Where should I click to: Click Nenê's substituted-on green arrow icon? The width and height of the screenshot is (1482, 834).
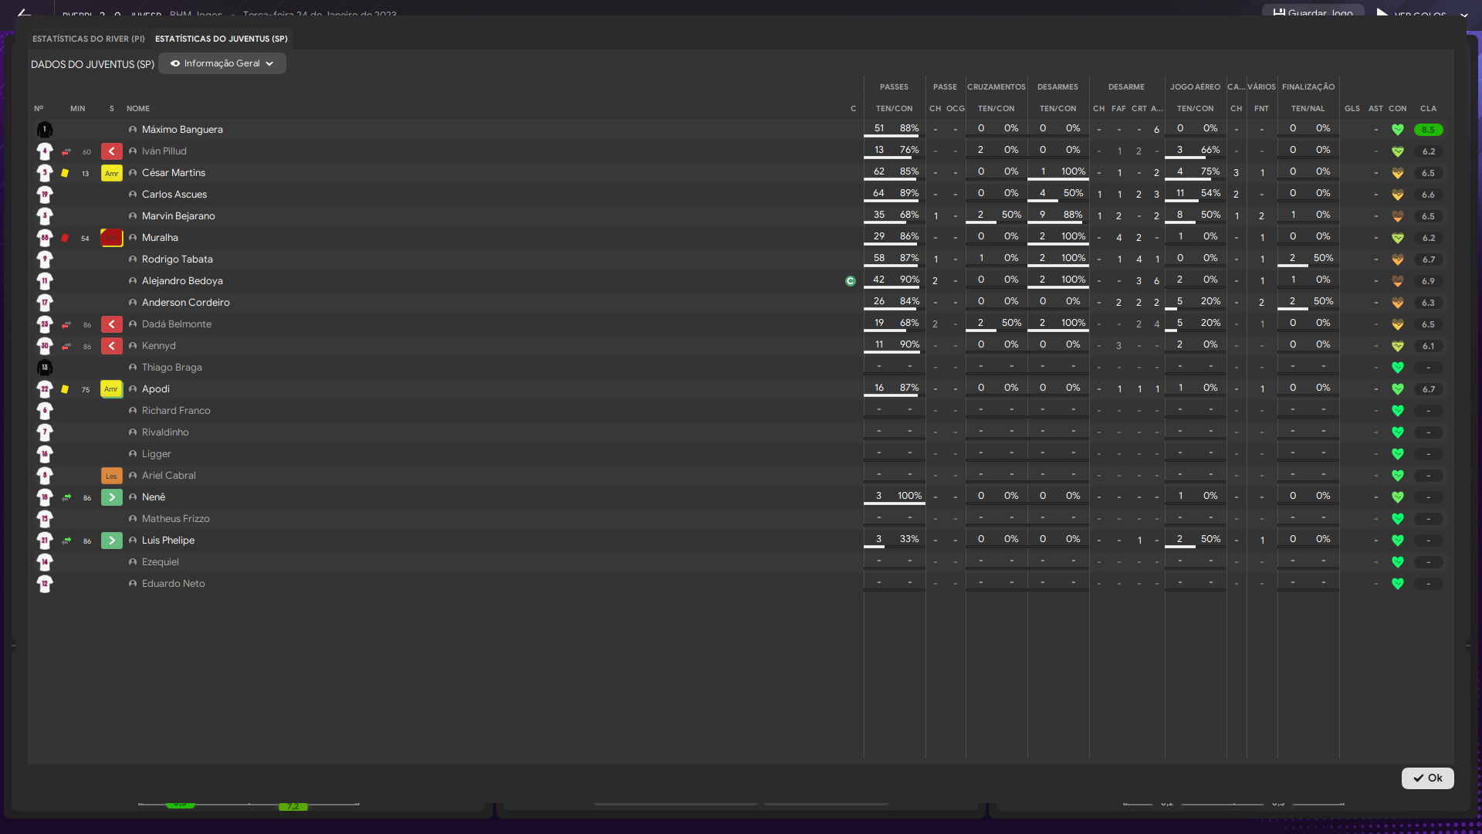[112, 497]
